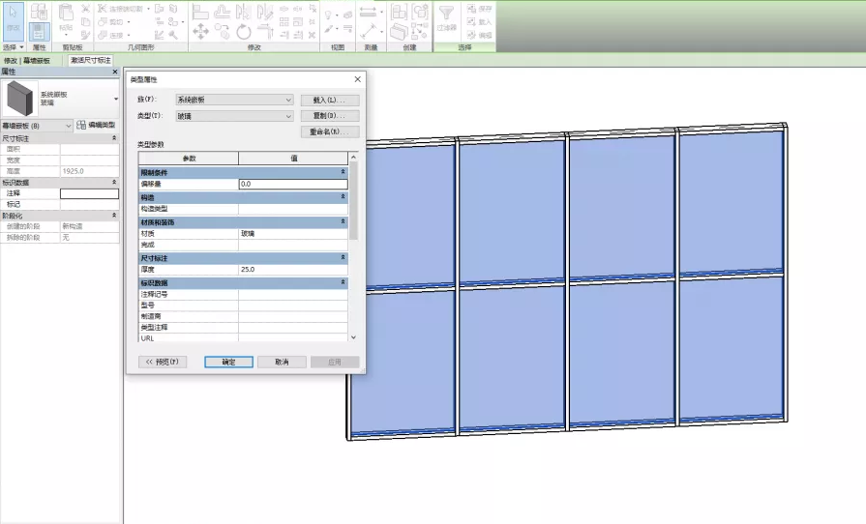This screenshot has width=866, height=524.
Task: Collapse the 构造 group in the dialog
Action: point(343,197)
